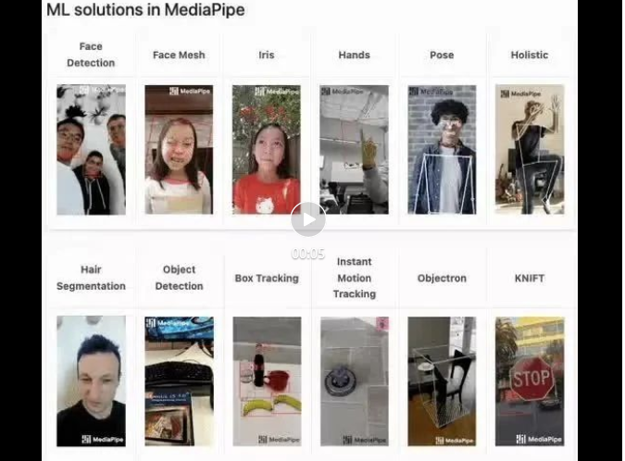Image resolution: width=625 pixels, height=461 pixels.
Task: Select the 'Object Detection' heading text
Action: pyautogui.click(x=179, y=278)
